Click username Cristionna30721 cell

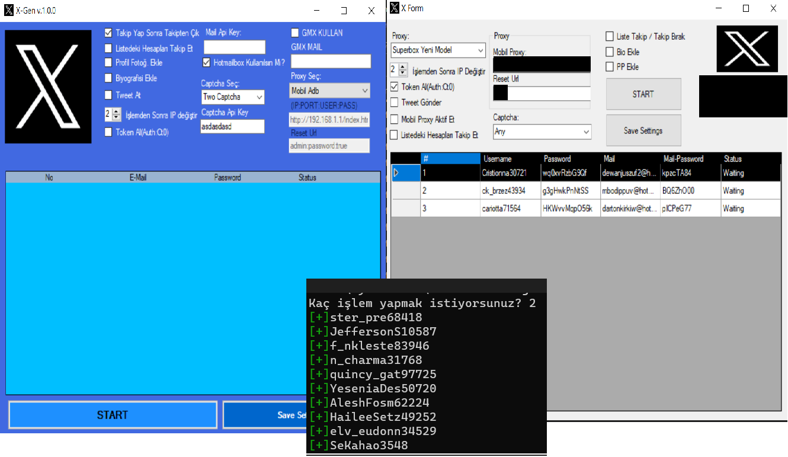(511, 173)
